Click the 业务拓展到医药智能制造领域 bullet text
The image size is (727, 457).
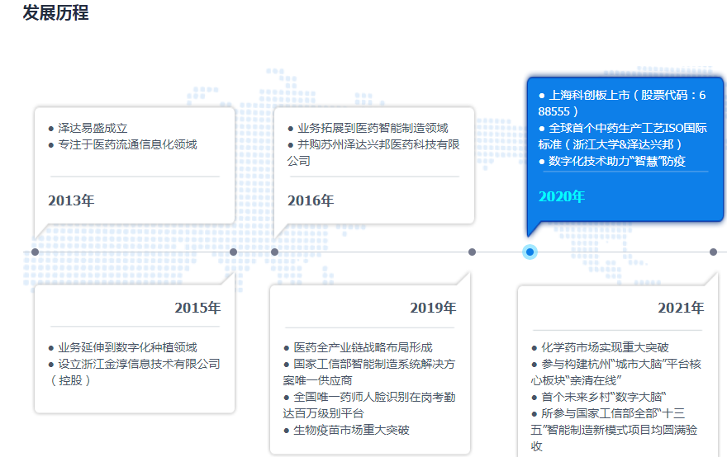pyautogui.click(x=372, y=128)
